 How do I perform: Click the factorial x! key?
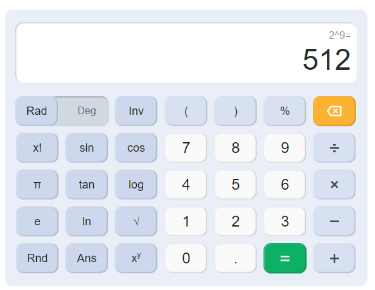coord(37,148)
